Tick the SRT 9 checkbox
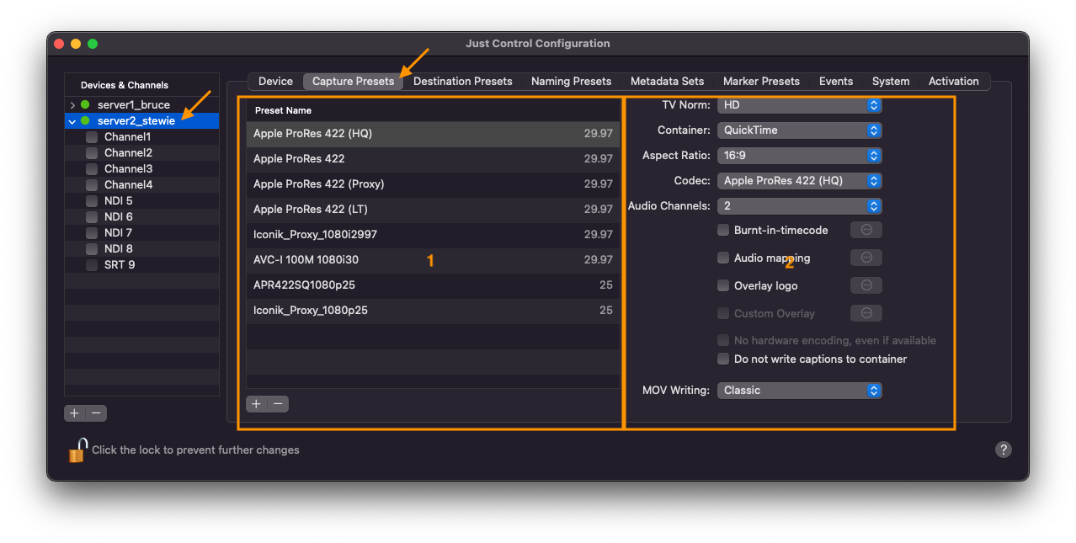Screen dimensions: 1076x543 (92, 265)
